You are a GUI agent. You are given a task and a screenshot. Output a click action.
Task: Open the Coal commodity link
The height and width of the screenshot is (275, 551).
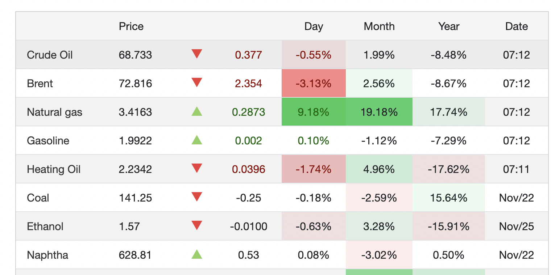point(38,198)
